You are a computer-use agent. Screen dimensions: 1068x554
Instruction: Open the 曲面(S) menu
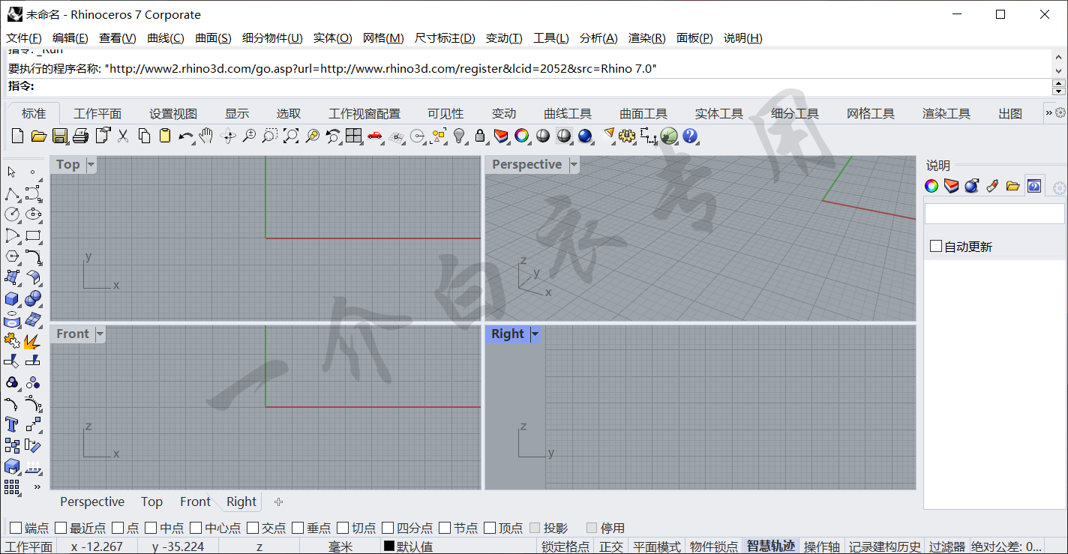(x=213, y=38)
